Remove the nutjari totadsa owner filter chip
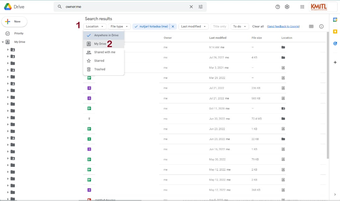The image size is (340, 201). [173, 26]
